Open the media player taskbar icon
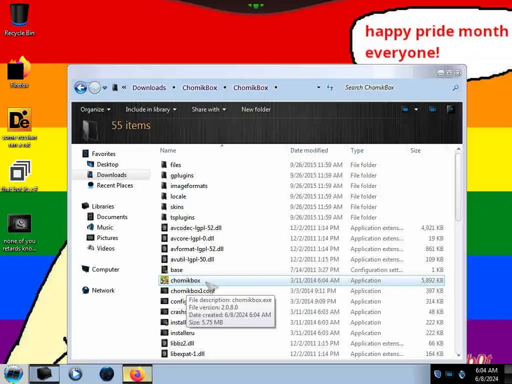This screenshot has height=384, width=512. (75, 374)
